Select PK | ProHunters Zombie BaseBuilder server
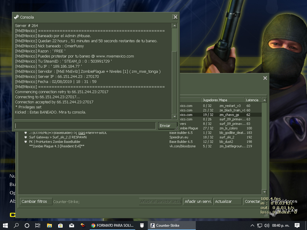Image resolution: width=307 pixels, height=230 pixels. click(x=140, y=142)
